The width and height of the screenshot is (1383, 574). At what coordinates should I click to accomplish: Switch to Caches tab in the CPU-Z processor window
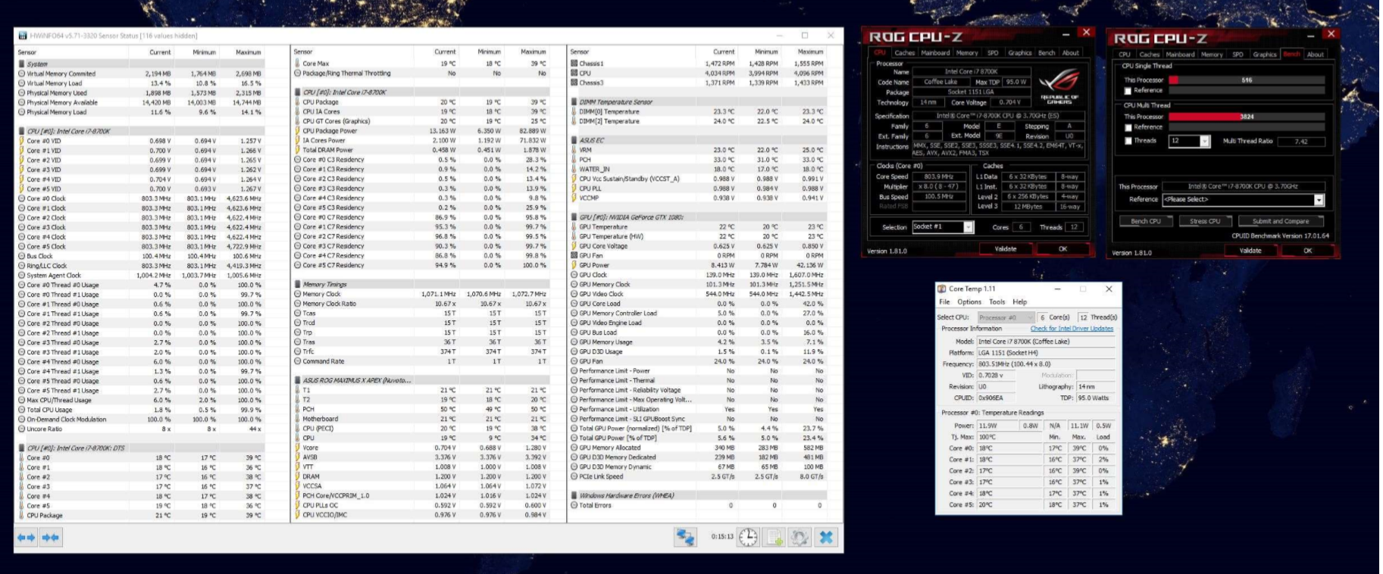(905, 53)
